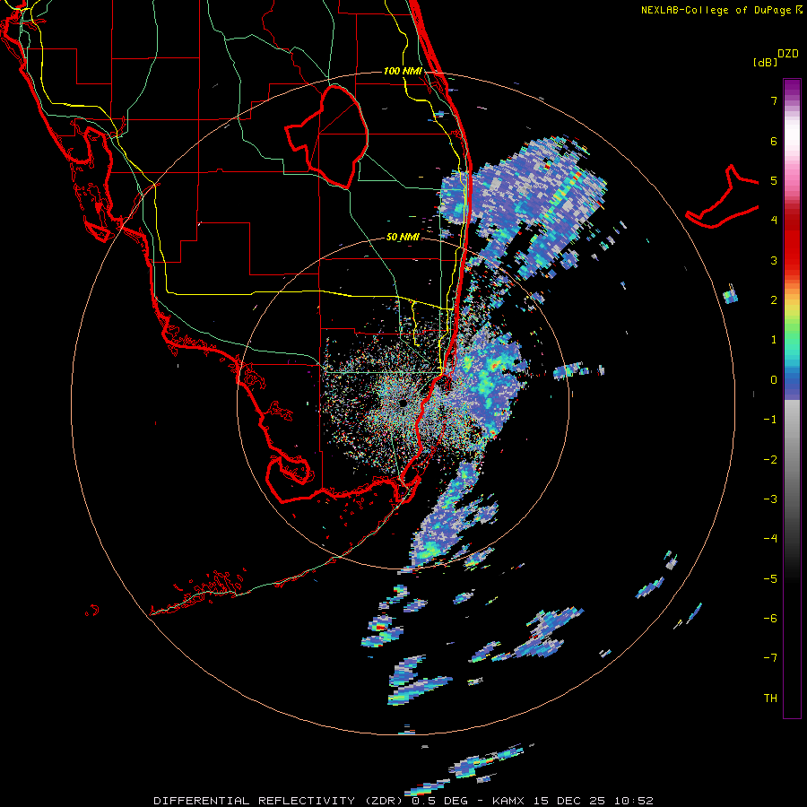
Task: Click the -6 tick label on the scale
Action: pyautogui.click(x=770, y=618)
